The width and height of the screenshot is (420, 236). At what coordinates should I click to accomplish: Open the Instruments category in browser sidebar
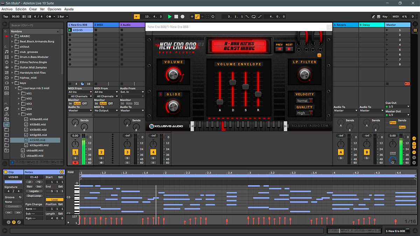click(7, 62)
